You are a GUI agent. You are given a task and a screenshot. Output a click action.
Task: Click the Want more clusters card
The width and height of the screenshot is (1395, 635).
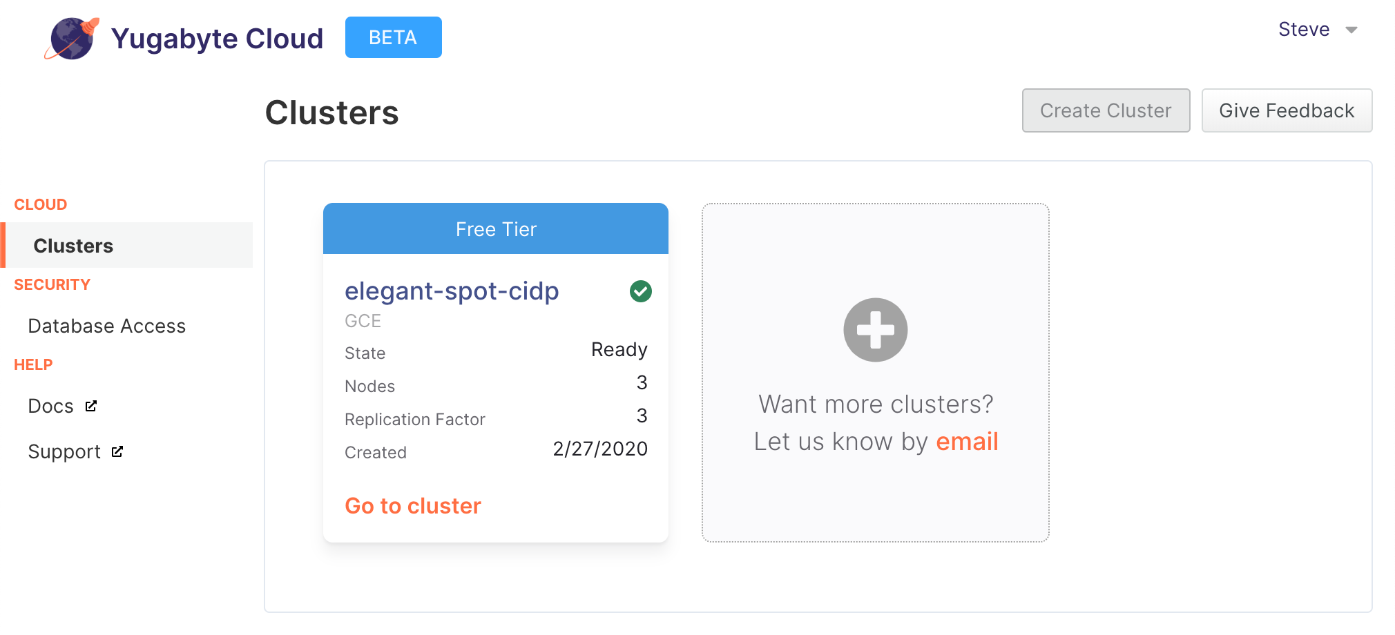[876, 373]
